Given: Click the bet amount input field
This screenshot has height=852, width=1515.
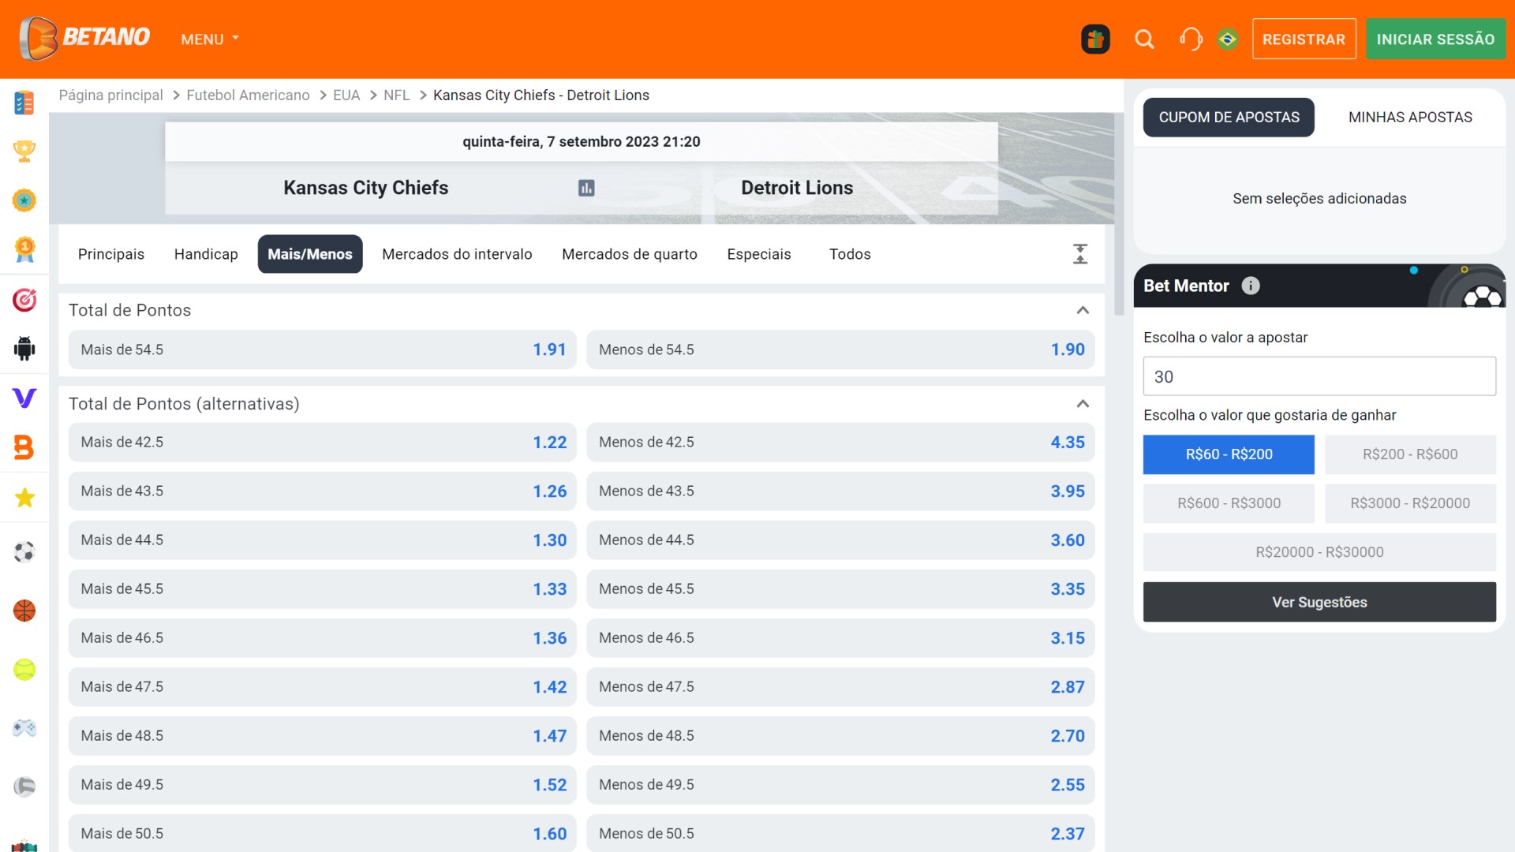Looking at the screenshot, I should pos(1319,376).
